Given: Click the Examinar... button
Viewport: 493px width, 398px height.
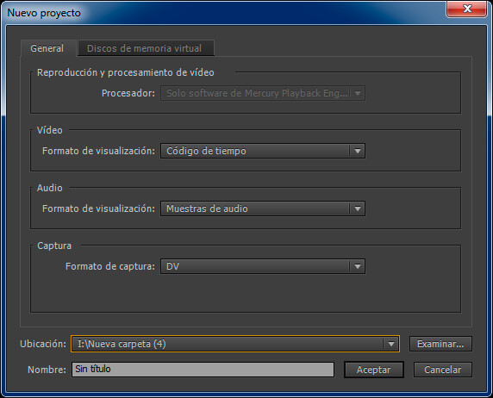Looking at the screenshot, I should pyautogui.click(x=440, y=344).
